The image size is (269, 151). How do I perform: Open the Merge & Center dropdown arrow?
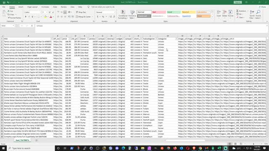[92, 17]
